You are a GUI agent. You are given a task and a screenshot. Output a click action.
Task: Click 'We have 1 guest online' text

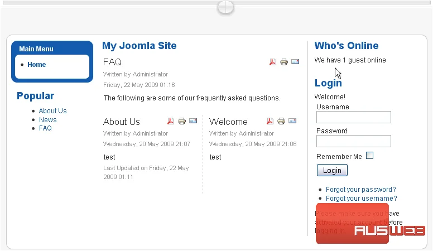tap(350, 60)
